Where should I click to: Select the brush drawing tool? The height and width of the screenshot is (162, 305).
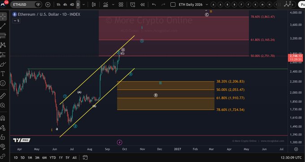[3, 64]
